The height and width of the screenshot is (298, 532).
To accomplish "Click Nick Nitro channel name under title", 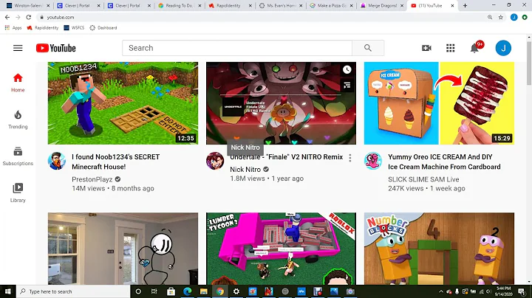I will [x=245, y=170].
